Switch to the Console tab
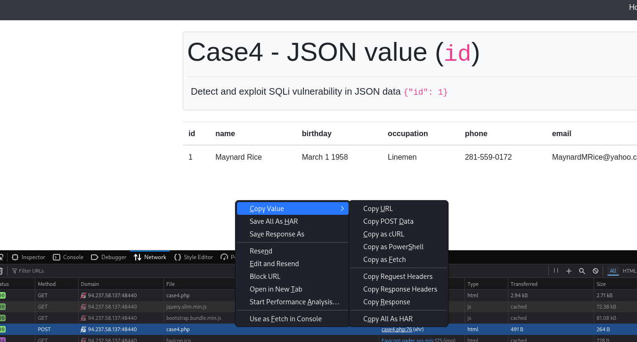 (68, 257)
